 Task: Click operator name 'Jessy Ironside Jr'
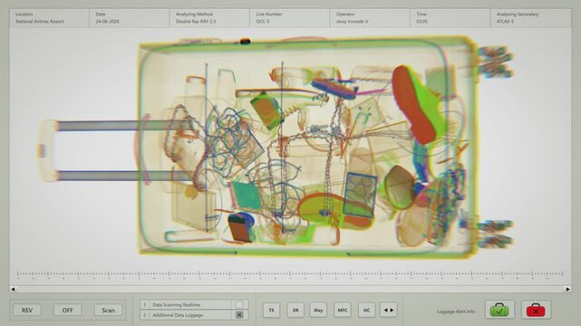coord(352,22)
